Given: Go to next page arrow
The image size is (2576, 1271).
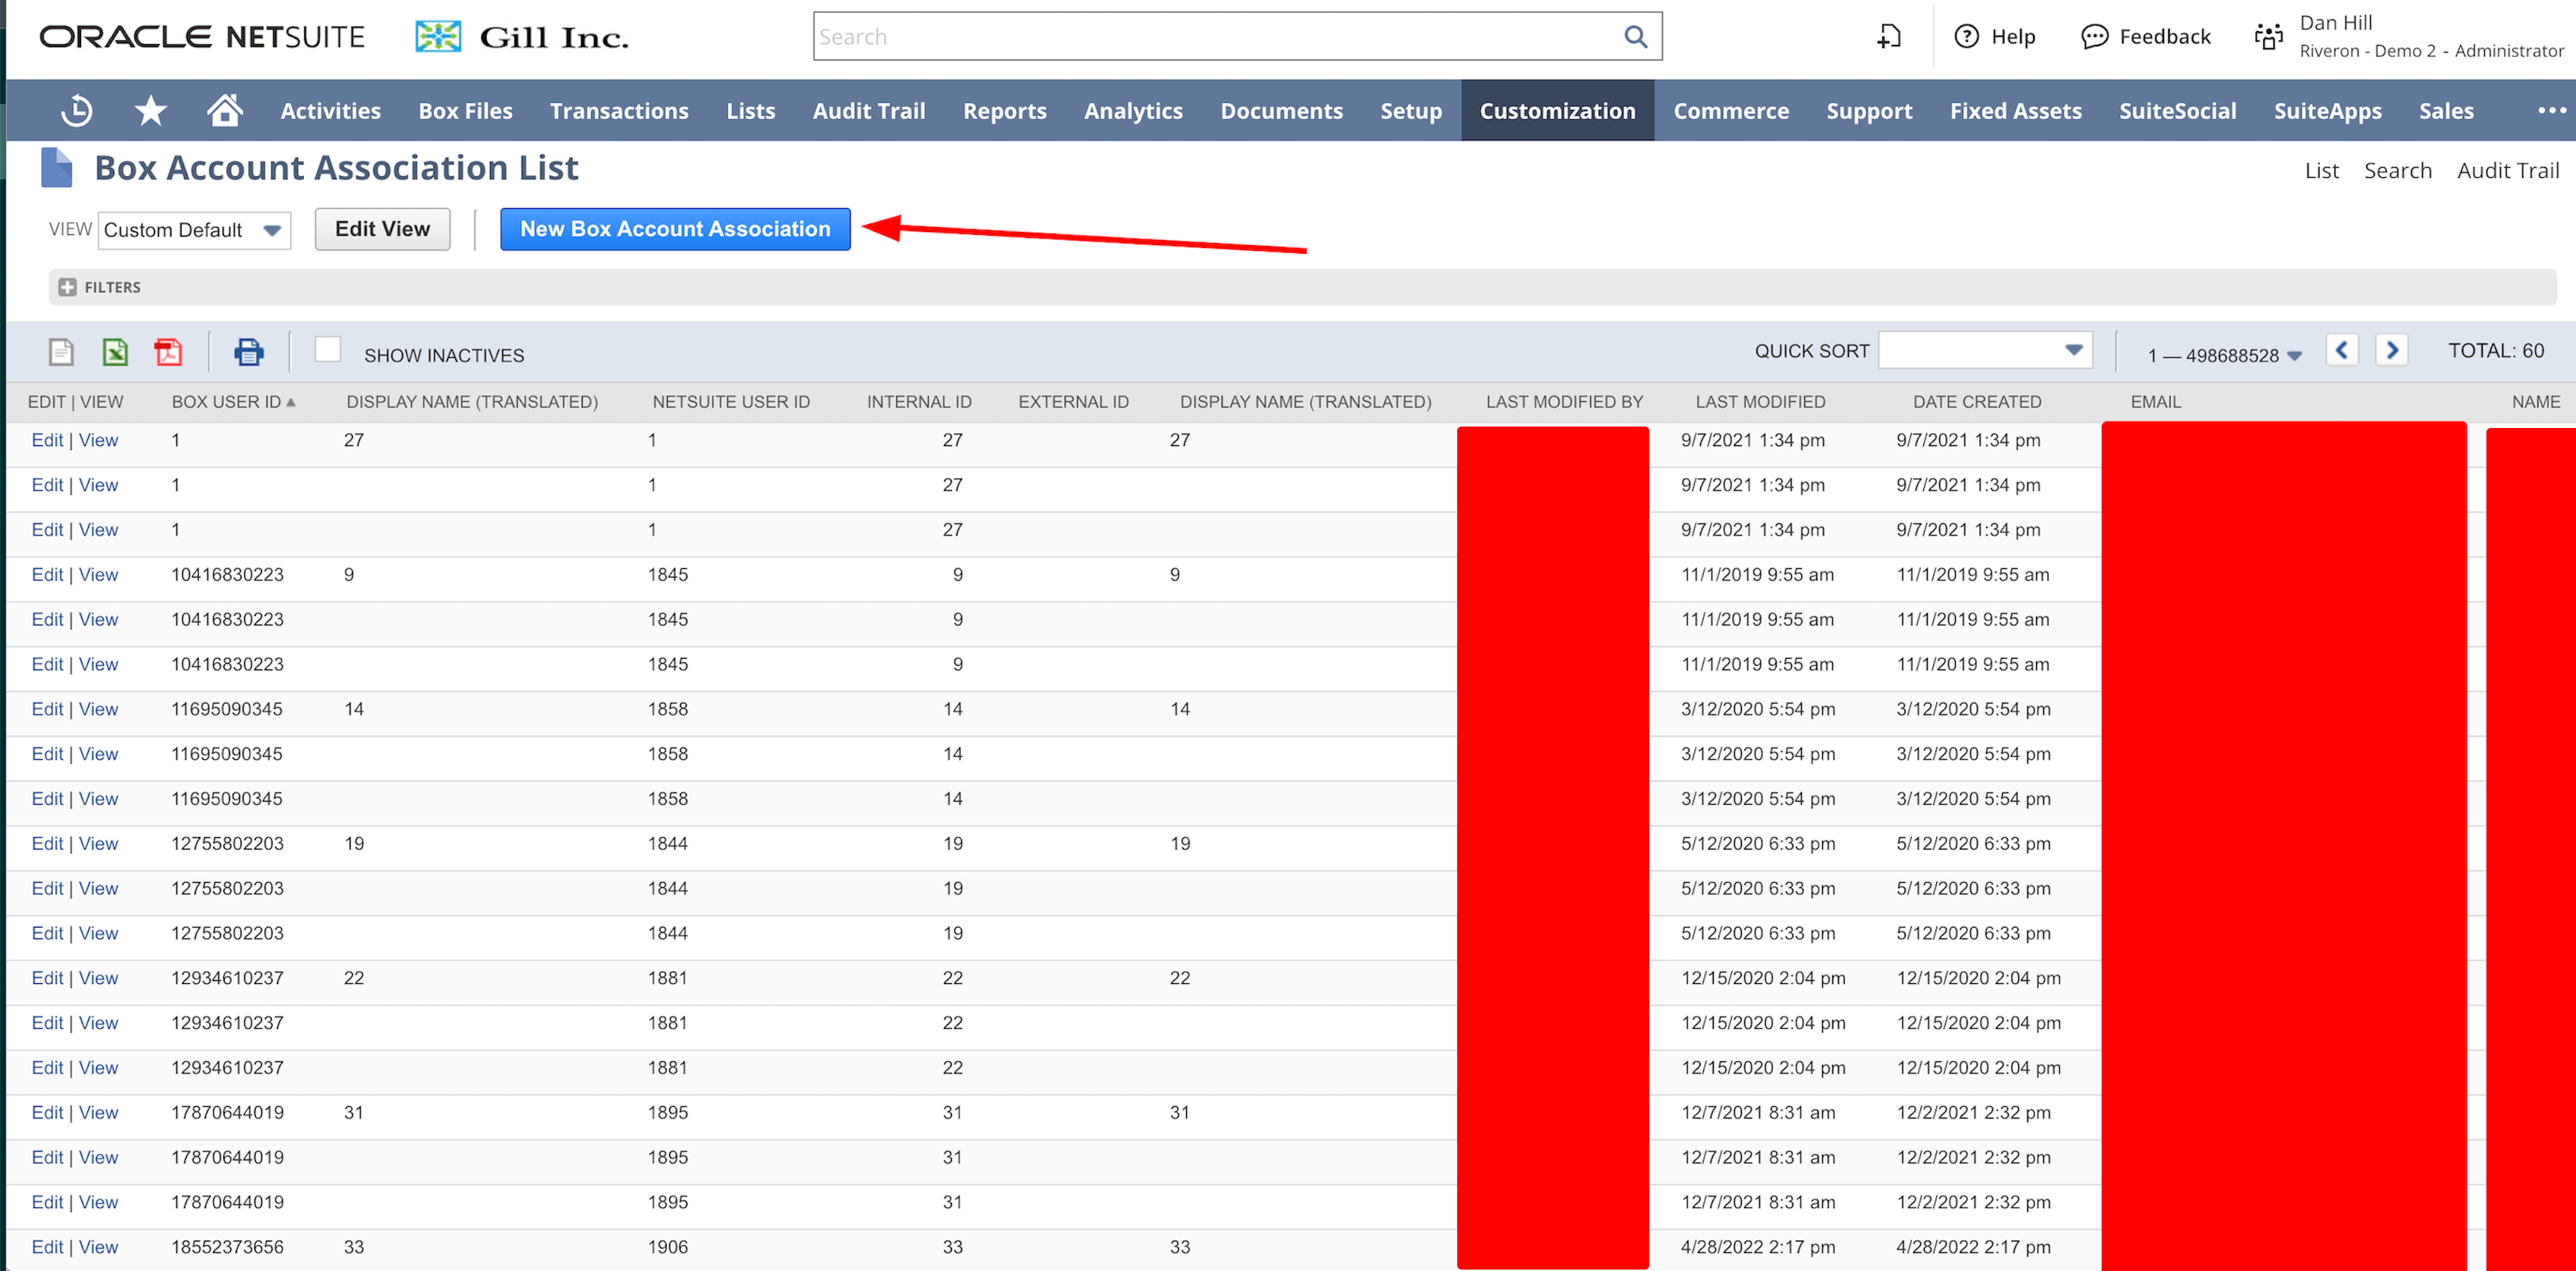Looking at the screenshot, I should 2391,350.
